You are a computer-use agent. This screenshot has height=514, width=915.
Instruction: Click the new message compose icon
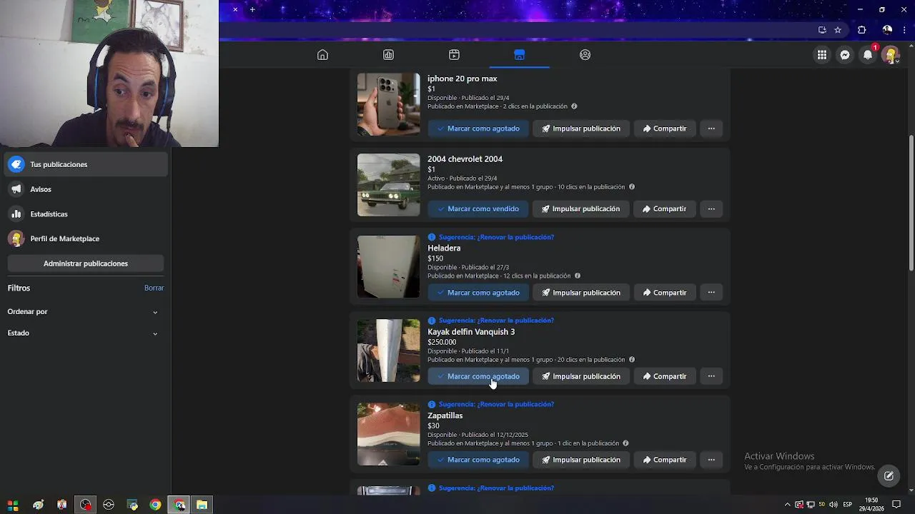click(889, 476)
